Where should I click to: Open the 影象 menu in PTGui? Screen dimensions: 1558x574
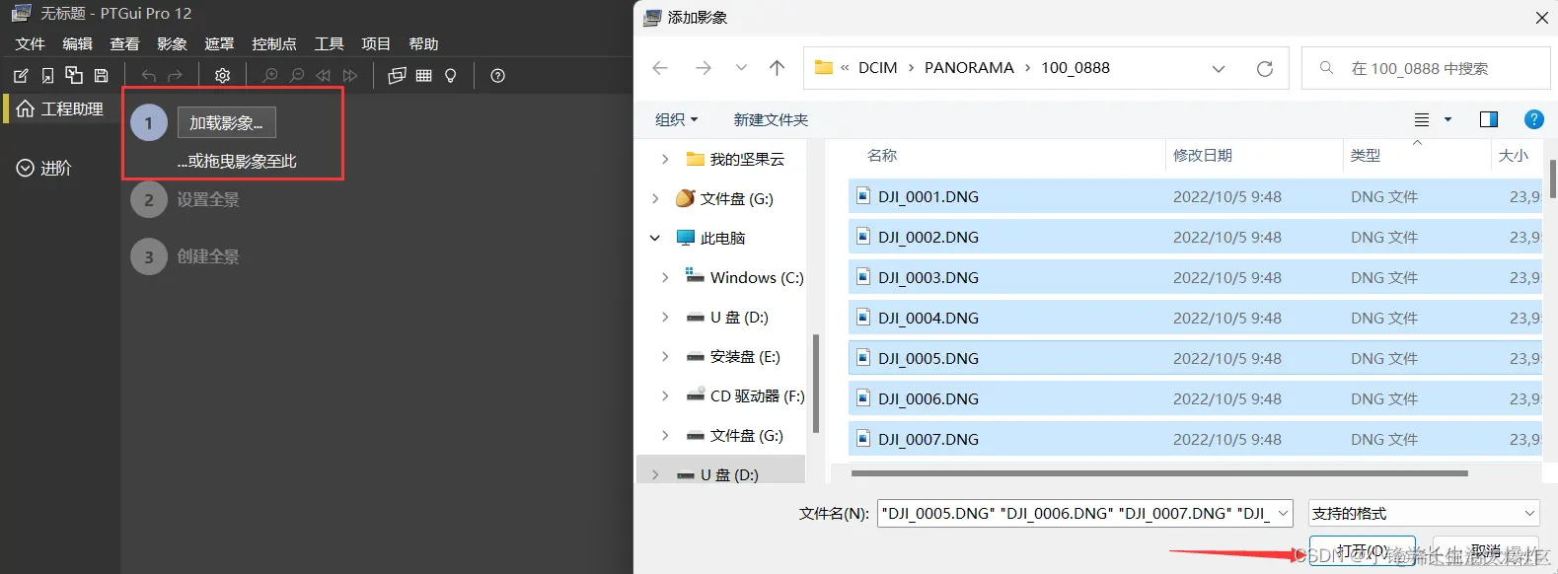[x=172, y=43]
